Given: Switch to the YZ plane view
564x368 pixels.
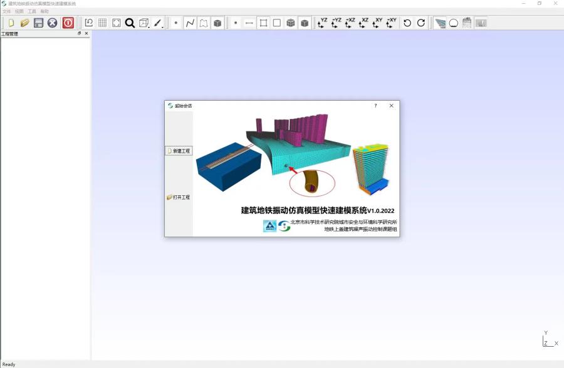Looking at the screenshot, I should click(x=322, y=23).
